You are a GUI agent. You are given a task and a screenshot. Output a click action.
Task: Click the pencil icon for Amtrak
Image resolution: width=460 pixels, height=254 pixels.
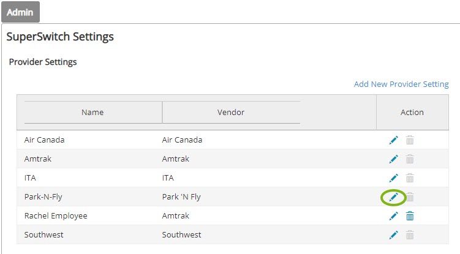point(393,159)
